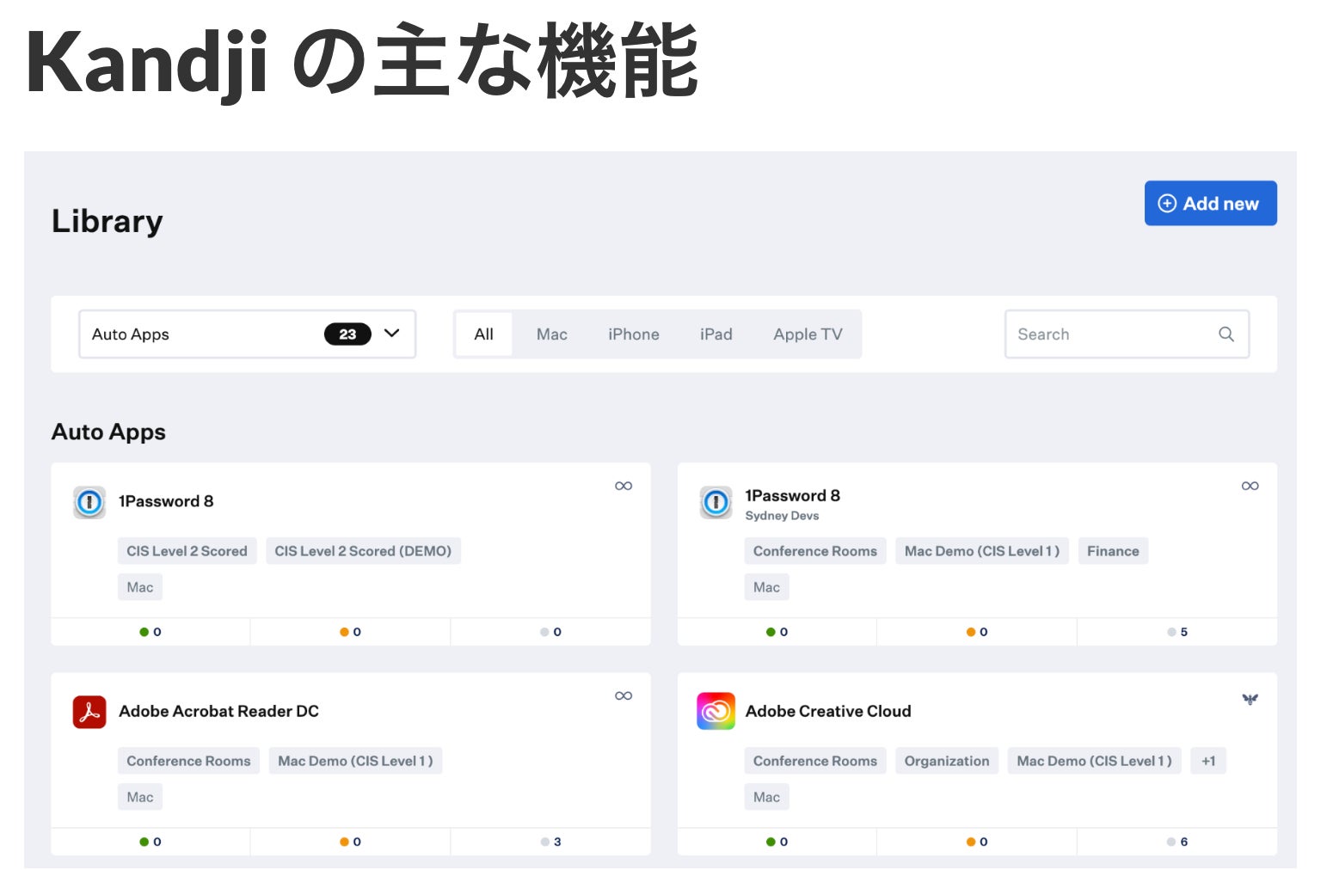Click the 23 count badge in Auto Apps dropdown
The image size is (1321, 870).
coord(347,334)
